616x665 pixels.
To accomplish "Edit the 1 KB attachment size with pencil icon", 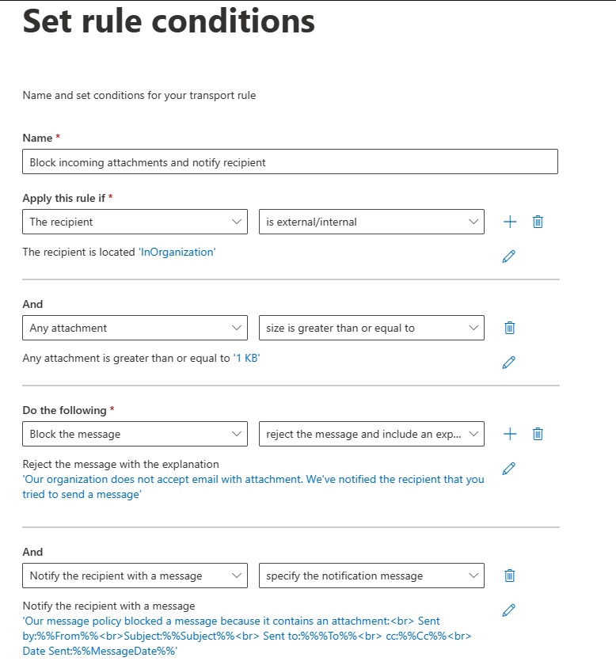I will coord(509,362).
